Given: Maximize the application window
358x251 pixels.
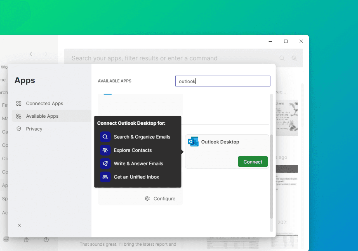Looking at the screenshot, I should (286, 41).
